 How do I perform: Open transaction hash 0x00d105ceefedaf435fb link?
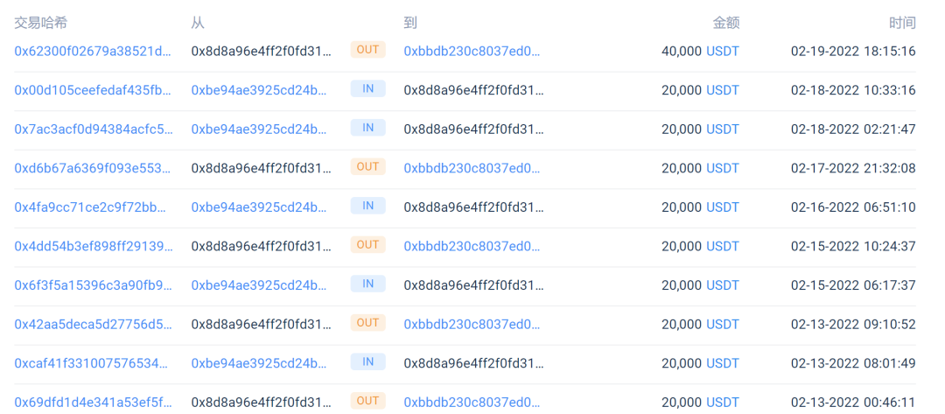(93, 90)
